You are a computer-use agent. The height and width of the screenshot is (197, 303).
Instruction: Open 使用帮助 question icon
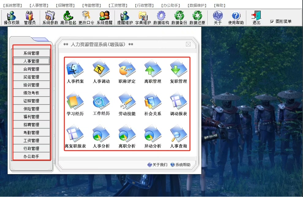click(x=236, y=18)
